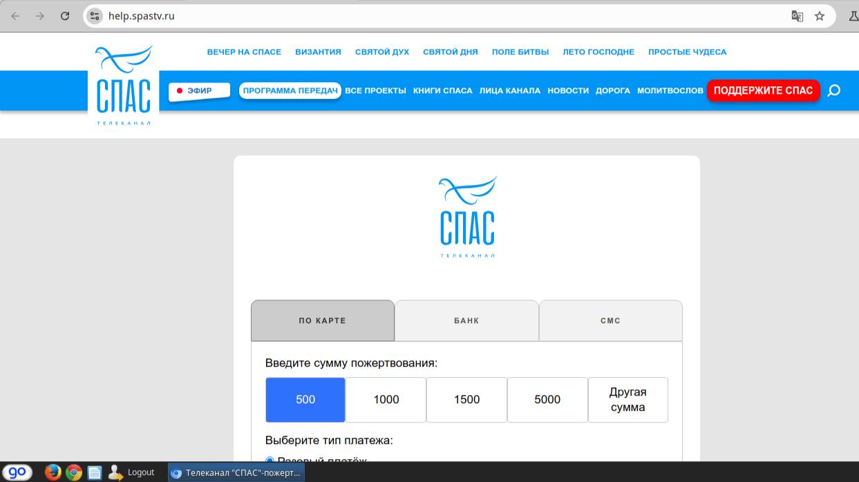
Task: Click the browser back arrow
Action: click(x=15, y=16)
